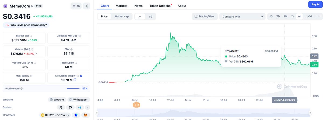Open the X (Twitter) social link

click(x=61, y=107)
